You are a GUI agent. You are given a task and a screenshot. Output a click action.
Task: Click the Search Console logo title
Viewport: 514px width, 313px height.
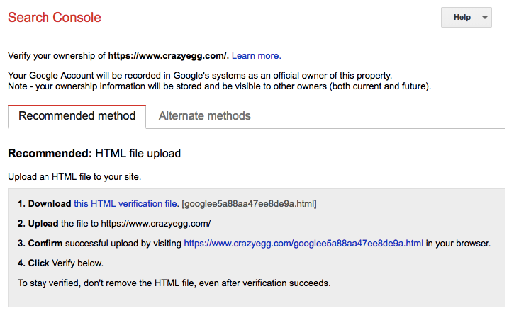click(x=55, y=18)
